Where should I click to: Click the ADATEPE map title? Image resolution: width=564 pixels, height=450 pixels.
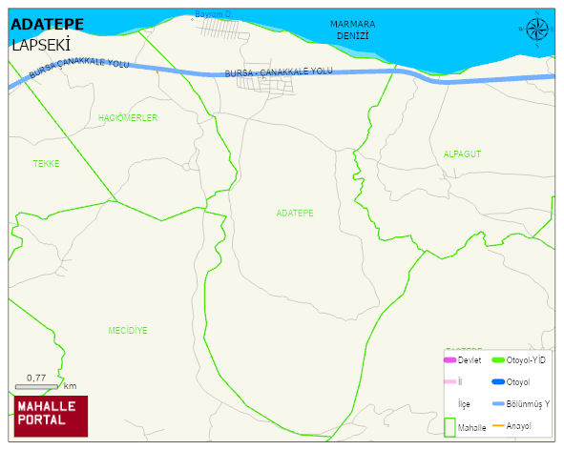pyautogui.click(x=47, y=25)
